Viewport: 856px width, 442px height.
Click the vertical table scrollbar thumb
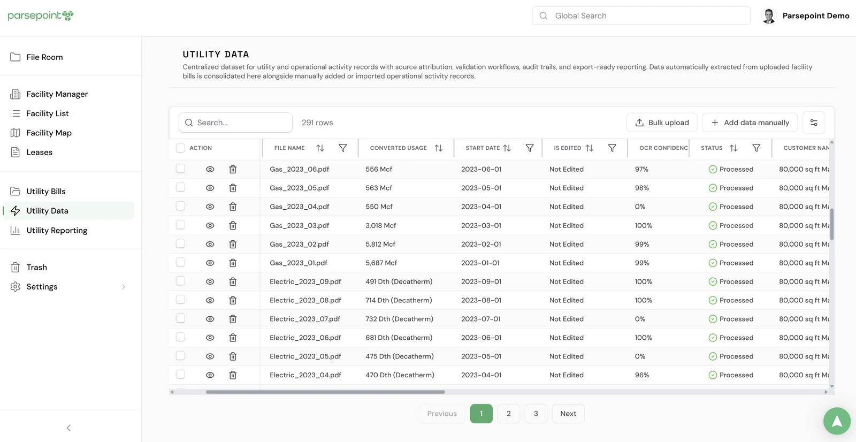(831, 224)
